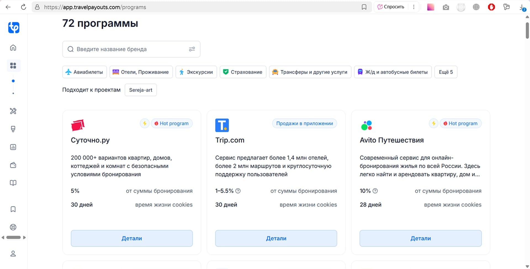Viewport: 530px width, 269px height.
Task: Click sidebar scroll left arrow
Action: click(3, 238)
